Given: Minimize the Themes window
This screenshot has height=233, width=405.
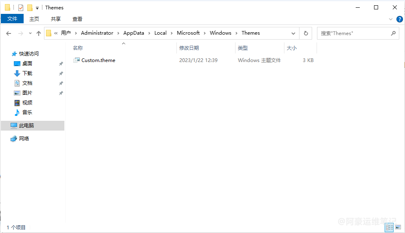Looking at the screenshot, I should pos(358,7).
